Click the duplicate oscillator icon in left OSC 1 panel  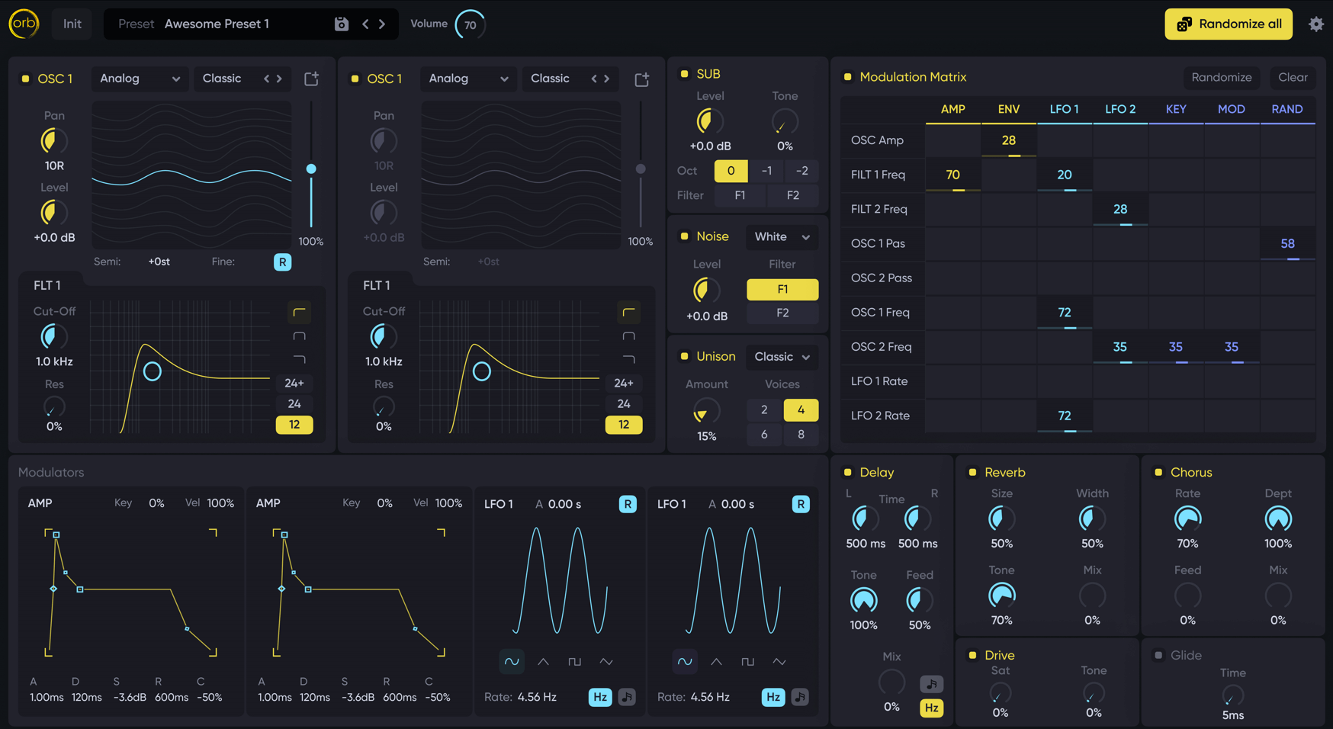point(310,79)
